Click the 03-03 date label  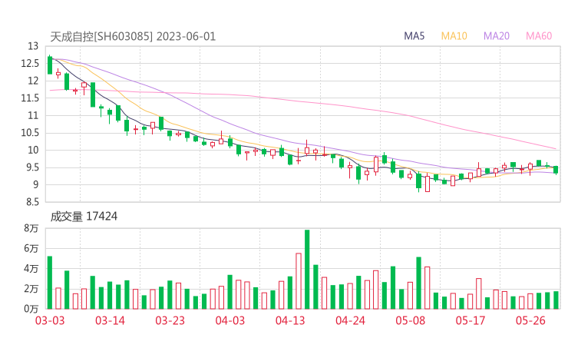(50, 320)
